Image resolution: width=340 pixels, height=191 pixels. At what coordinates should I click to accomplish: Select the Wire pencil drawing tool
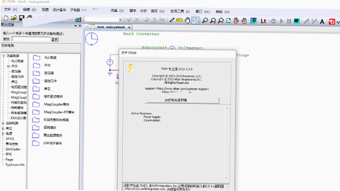coord(172,20)
